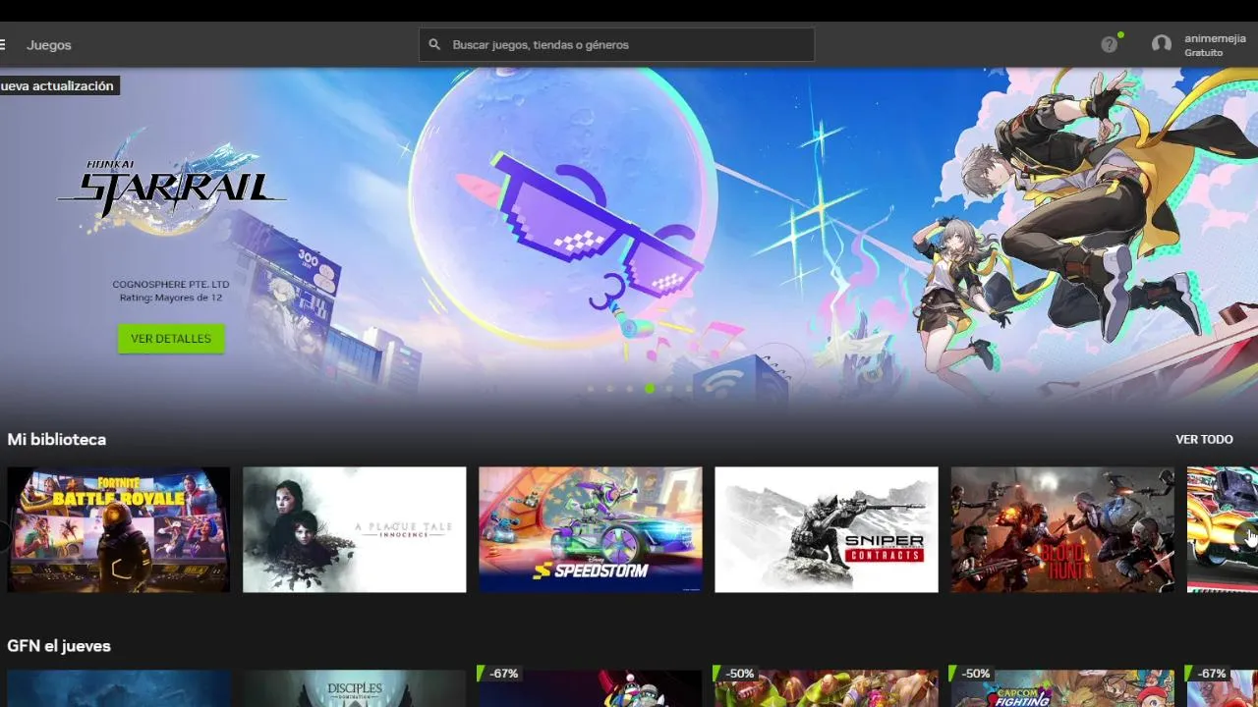Viewport: 1258px width, 707px height.
Task: Click the Honkai Star Rail logo
Action: (172, 187)
